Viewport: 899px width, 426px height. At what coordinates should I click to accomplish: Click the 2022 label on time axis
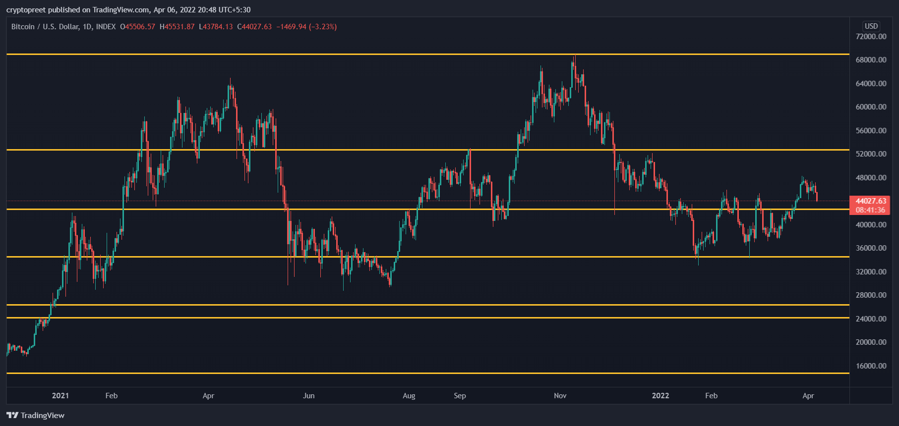(x=660, y=396)
